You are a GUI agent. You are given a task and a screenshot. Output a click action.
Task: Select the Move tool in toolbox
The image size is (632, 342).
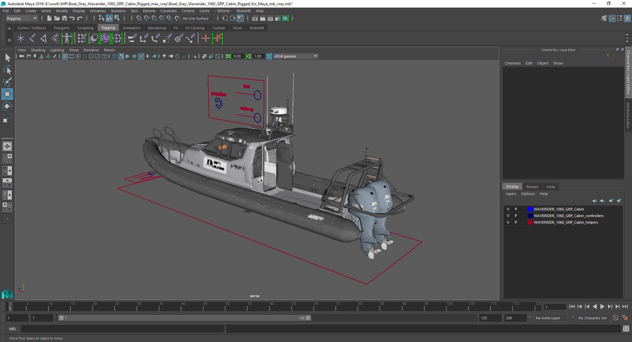pos(7,94)
